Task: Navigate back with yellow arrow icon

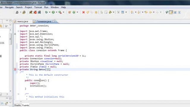Action: (151, 12)
